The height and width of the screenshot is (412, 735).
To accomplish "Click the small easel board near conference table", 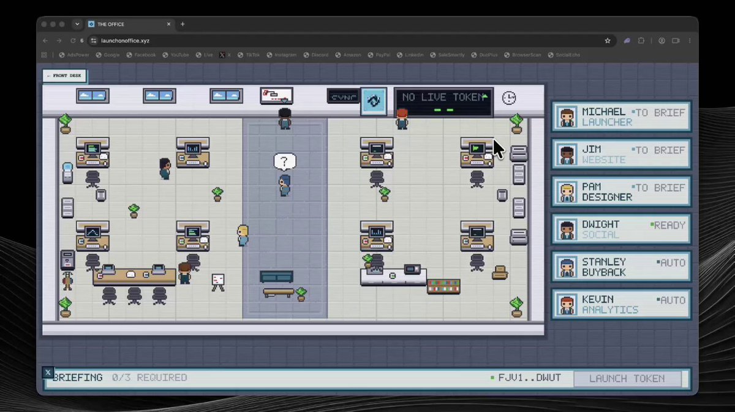I will pyautogui.click(x=218, y=282).
